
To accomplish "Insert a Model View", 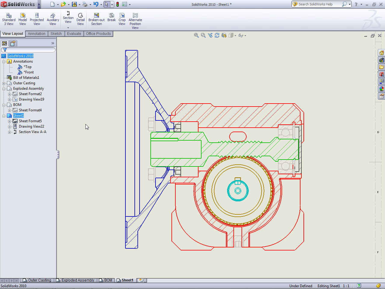I will [23, 19].
